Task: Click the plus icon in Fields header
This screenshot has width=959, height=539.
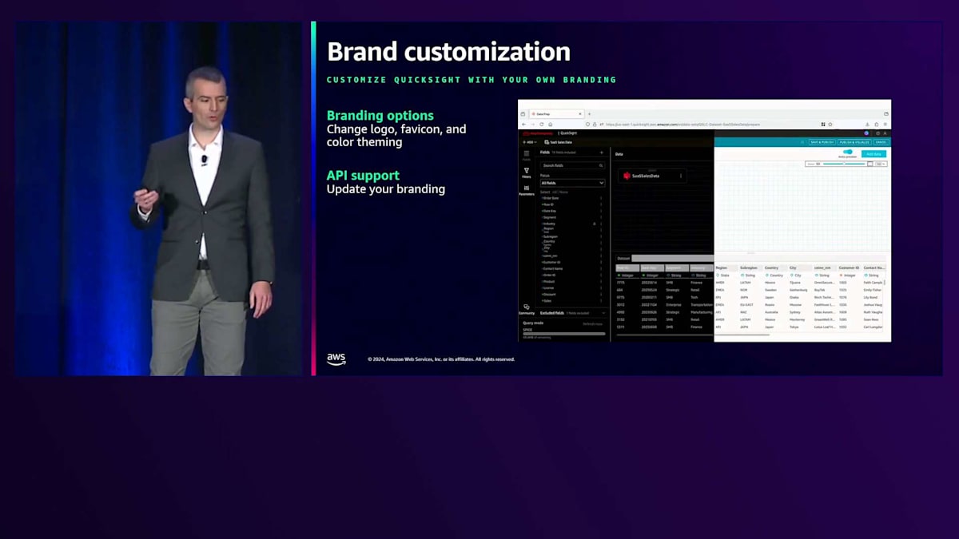Action: [x=602, y=153]
